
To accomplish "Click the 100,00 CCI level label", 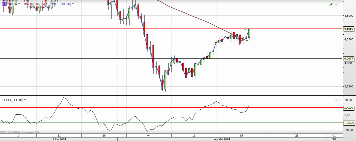I will tap(349, 108).
